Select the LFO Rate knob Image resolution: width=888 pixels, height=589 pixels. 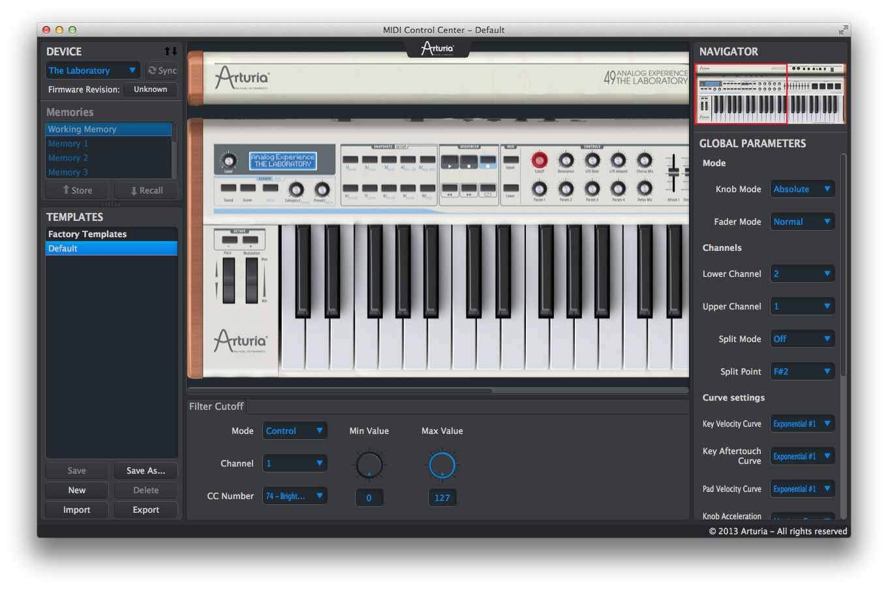(x=593, y=161)
